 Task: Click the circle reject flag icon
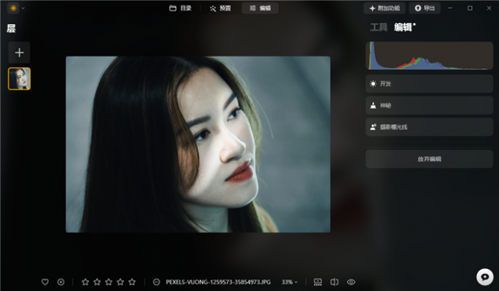point(61,282)
